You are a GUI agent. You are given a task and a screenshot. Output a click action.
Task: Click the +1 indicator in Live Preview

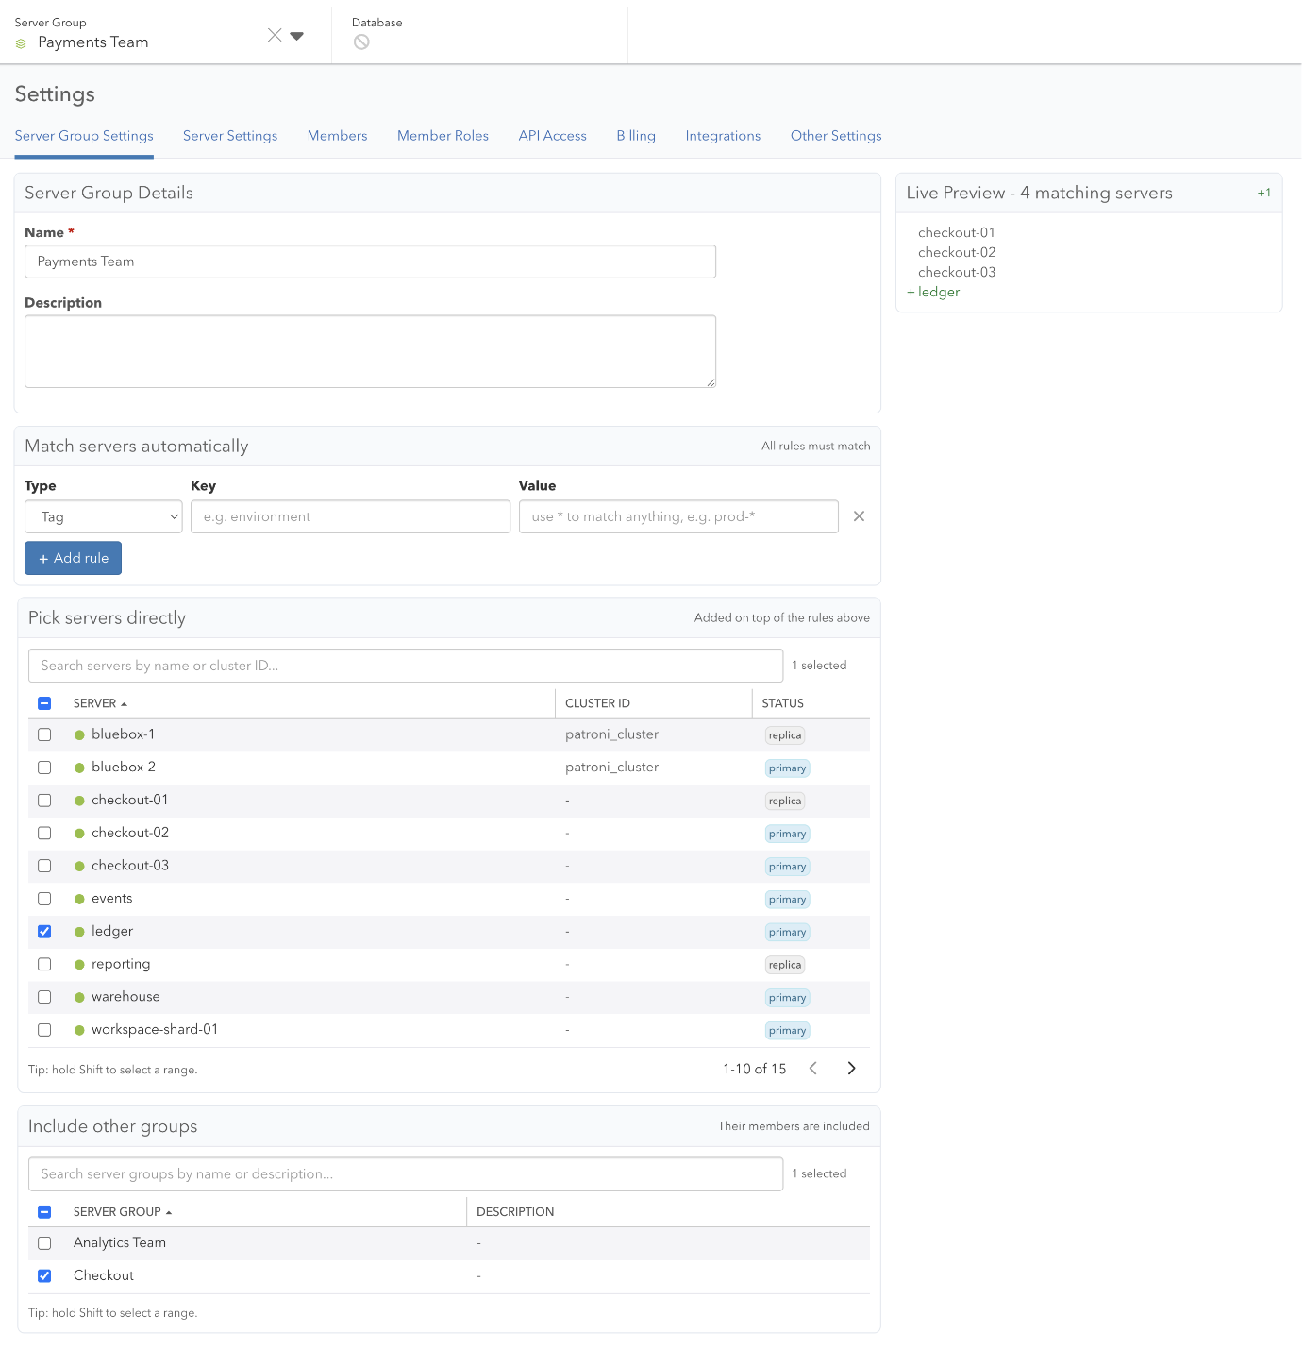[1264, 193]
